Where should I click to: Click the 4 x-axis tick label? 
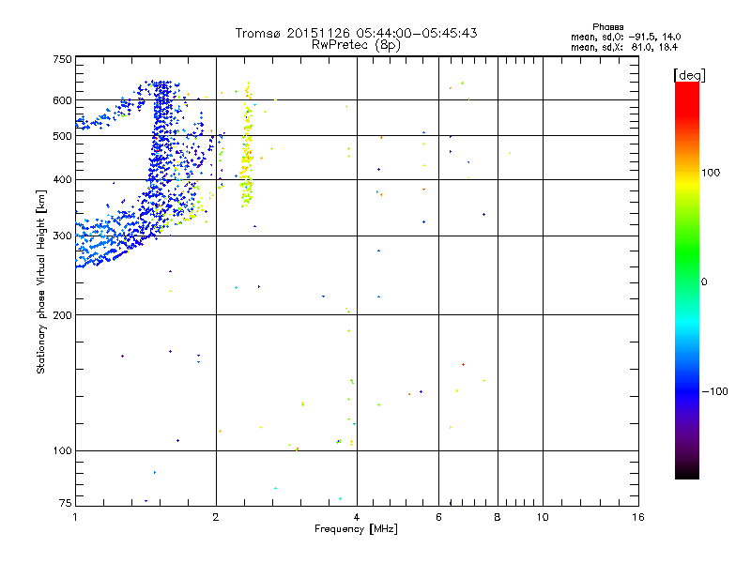click(357, 517)
